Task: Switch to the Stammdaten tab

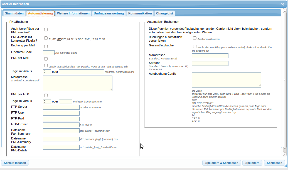Action: tap(14, 13)
